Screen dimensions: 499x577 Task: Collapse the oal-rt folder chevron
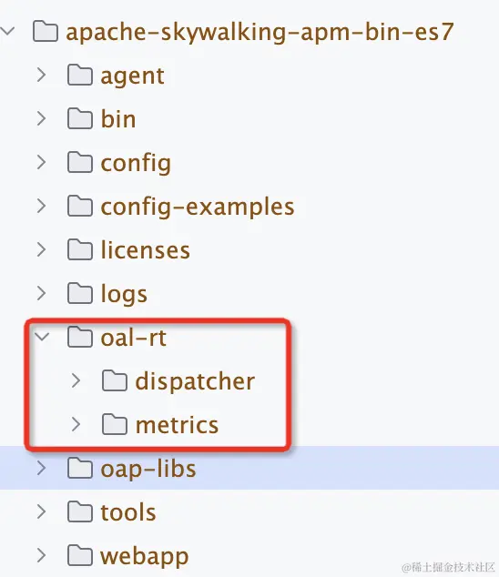[42, 337]
